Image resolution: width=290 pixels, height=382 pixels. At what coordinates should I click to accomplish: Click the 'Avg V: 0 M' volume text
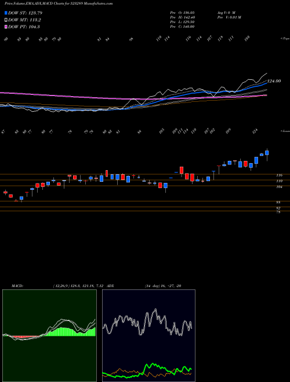(x=226, y=13)
